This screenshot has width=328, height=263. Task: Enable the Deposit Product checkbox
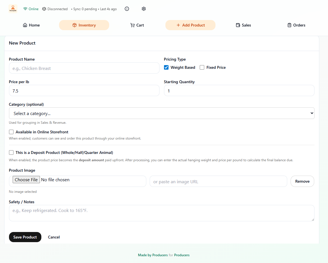click(x=11, y=152)
